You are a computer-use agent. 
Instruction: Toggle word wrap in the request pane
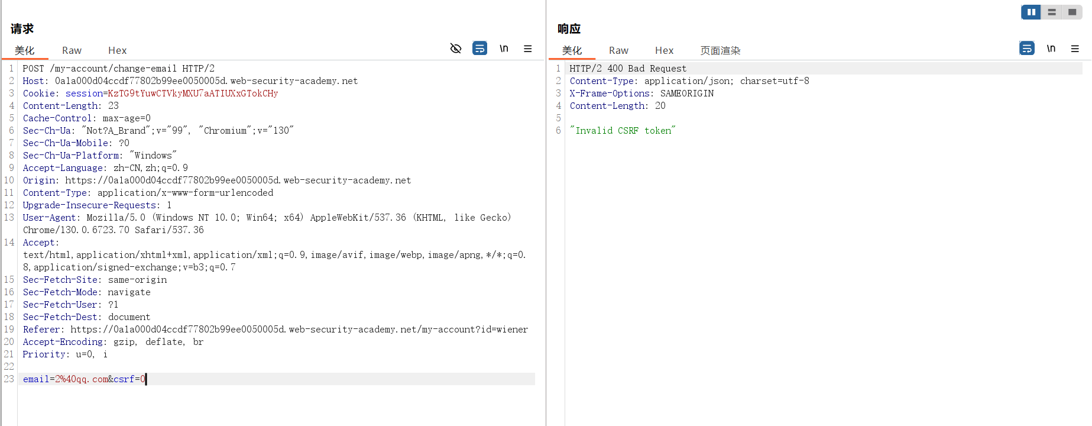[x=479, y=49]
